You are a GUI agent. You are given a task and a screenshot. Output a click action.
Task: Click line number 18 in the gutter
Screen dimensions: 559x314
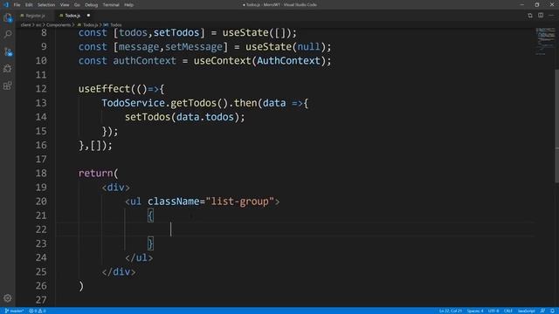point(41,173)
